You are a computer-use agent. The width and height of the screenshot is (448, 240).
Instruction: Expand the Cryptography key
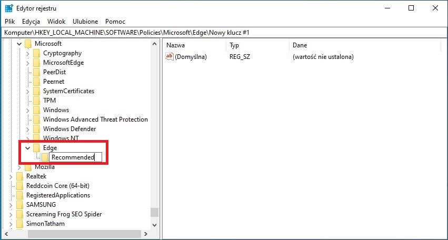click(28, 54)
